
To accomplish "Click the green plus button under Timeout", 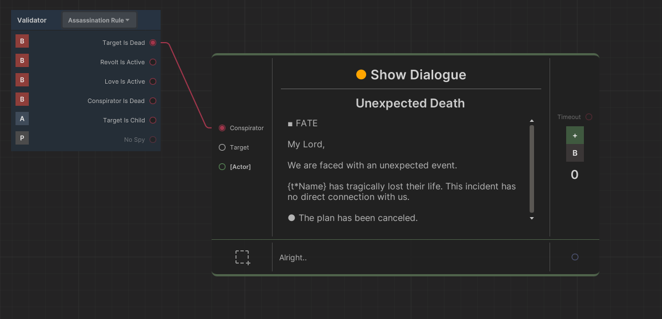I will (574, 135).
